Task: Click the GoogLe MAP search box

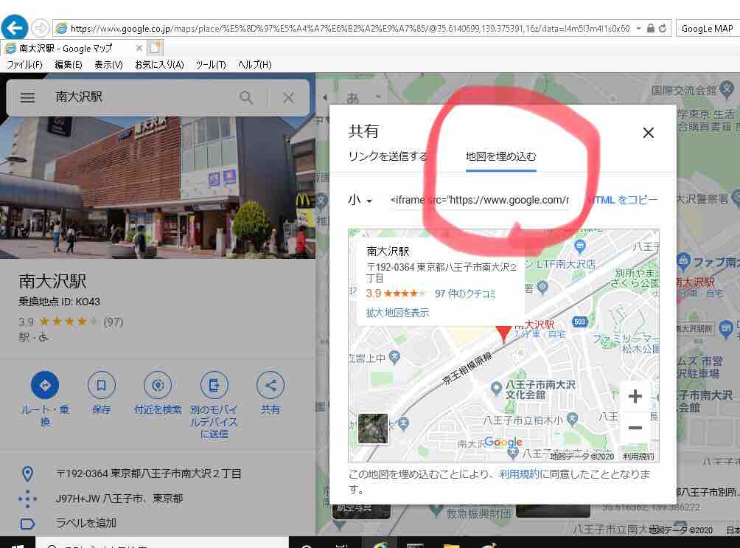Action: 708,28
